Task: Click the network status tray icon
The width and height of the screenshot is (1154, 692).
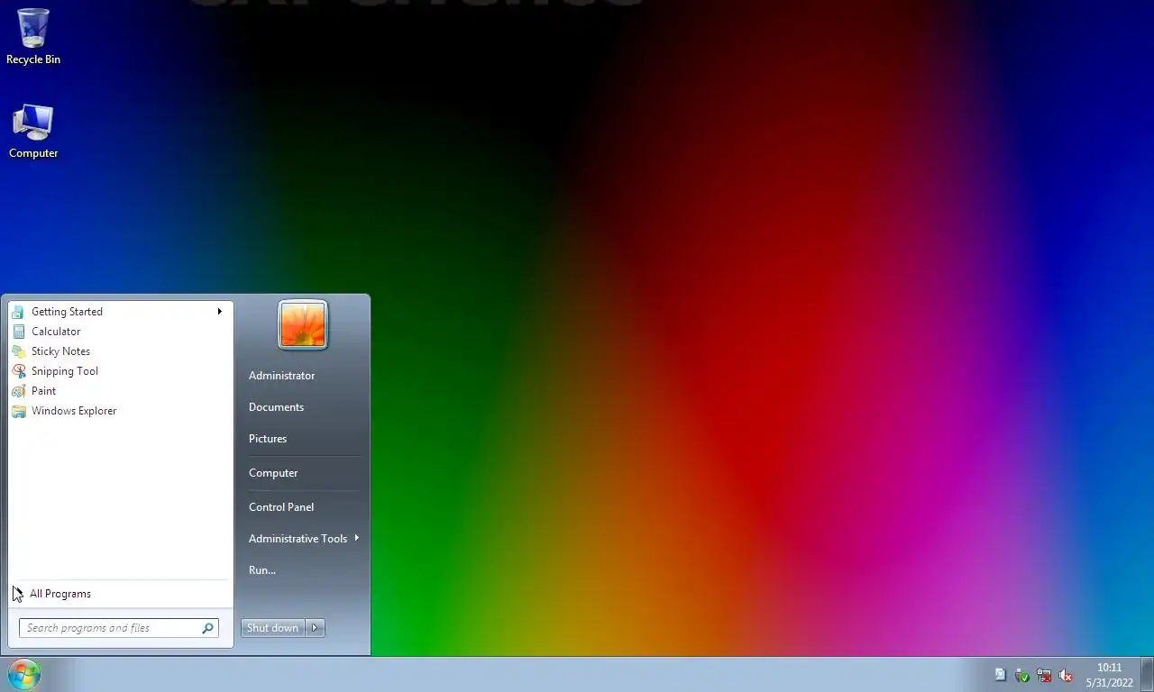Action: (x=1044, y=675)
